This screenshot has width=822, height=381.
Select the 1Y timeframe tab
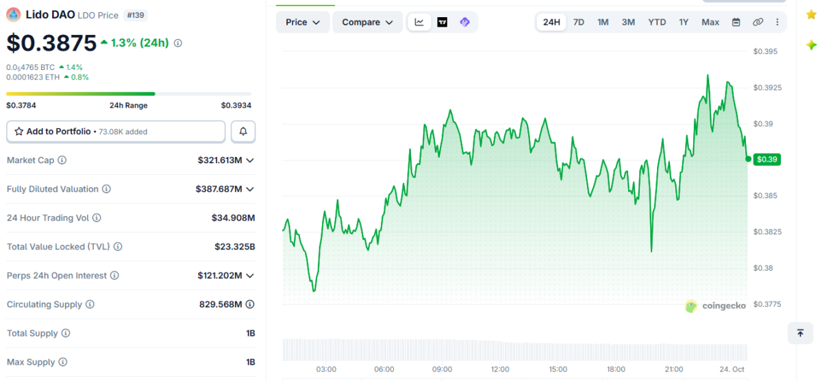click(684, 22)
